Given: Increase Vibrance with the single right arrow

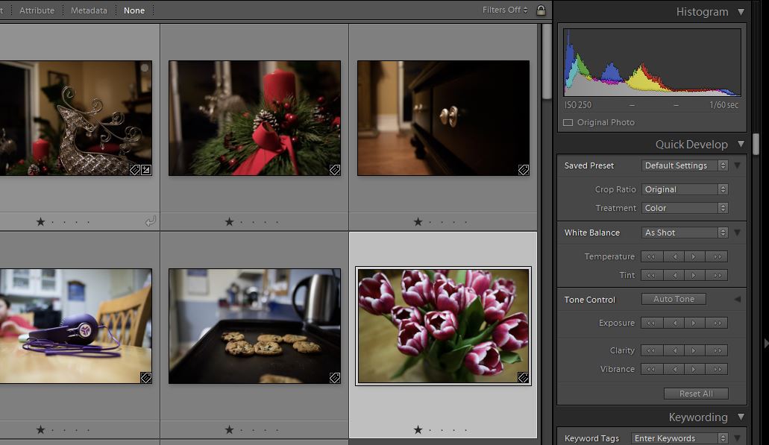Looking at the screenshot, I should [x=695, y=369].
